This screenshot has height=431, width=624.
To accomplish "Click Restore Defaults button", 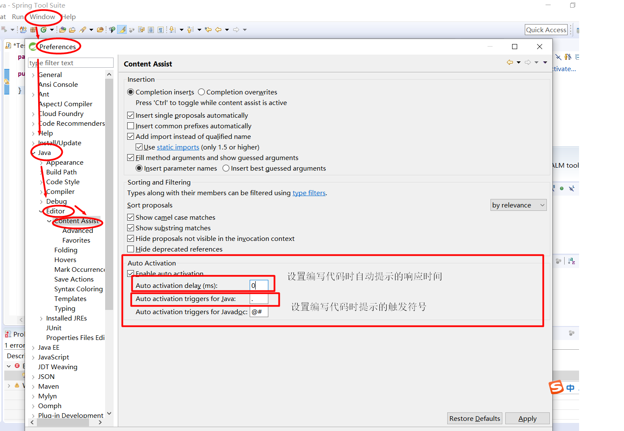I will tap(475, 418).
